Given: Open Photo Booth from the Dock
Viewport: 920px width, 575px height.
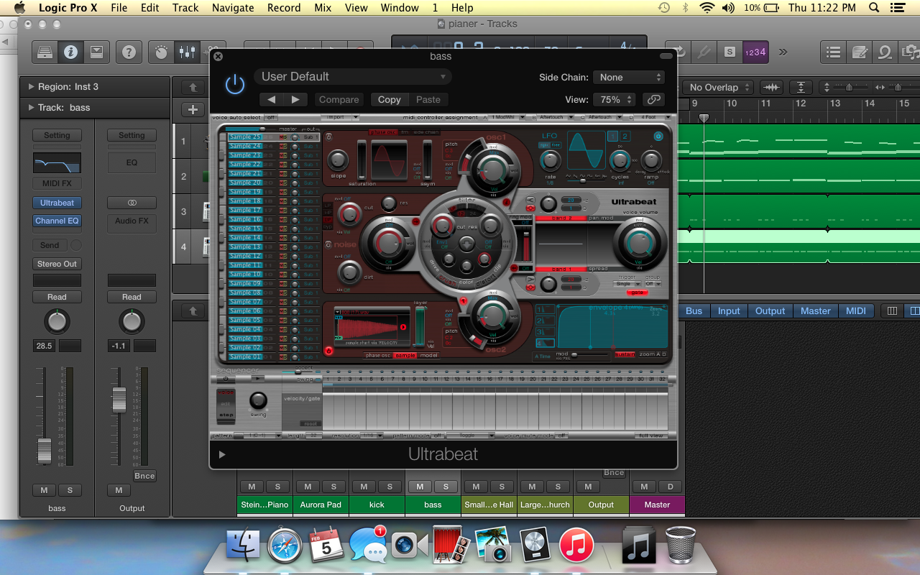Looking at the screenshot, I should pos(451,544).
